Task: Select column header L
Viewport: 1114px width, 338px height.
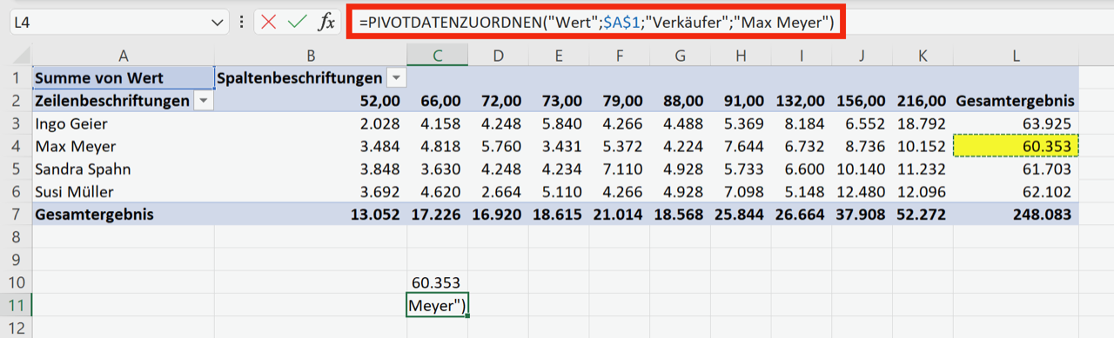Action: click(1016, 56)
